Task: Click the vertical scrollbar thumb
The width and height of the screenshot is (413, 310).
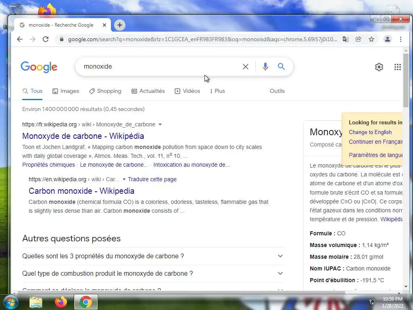Action: click(x=406, y=80)
